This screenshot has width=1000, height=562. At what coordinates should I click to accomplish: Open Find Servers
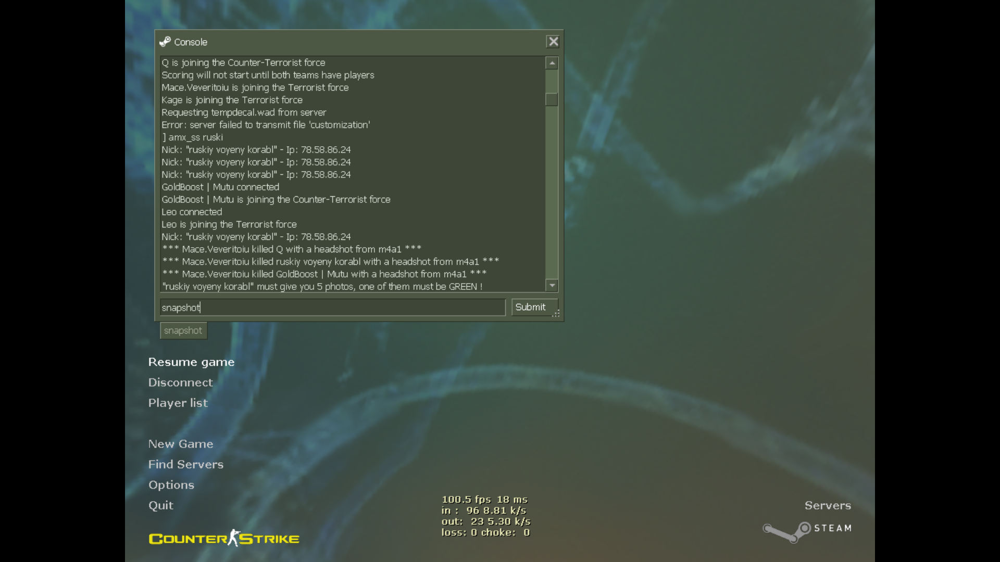(x=185, y=464)
